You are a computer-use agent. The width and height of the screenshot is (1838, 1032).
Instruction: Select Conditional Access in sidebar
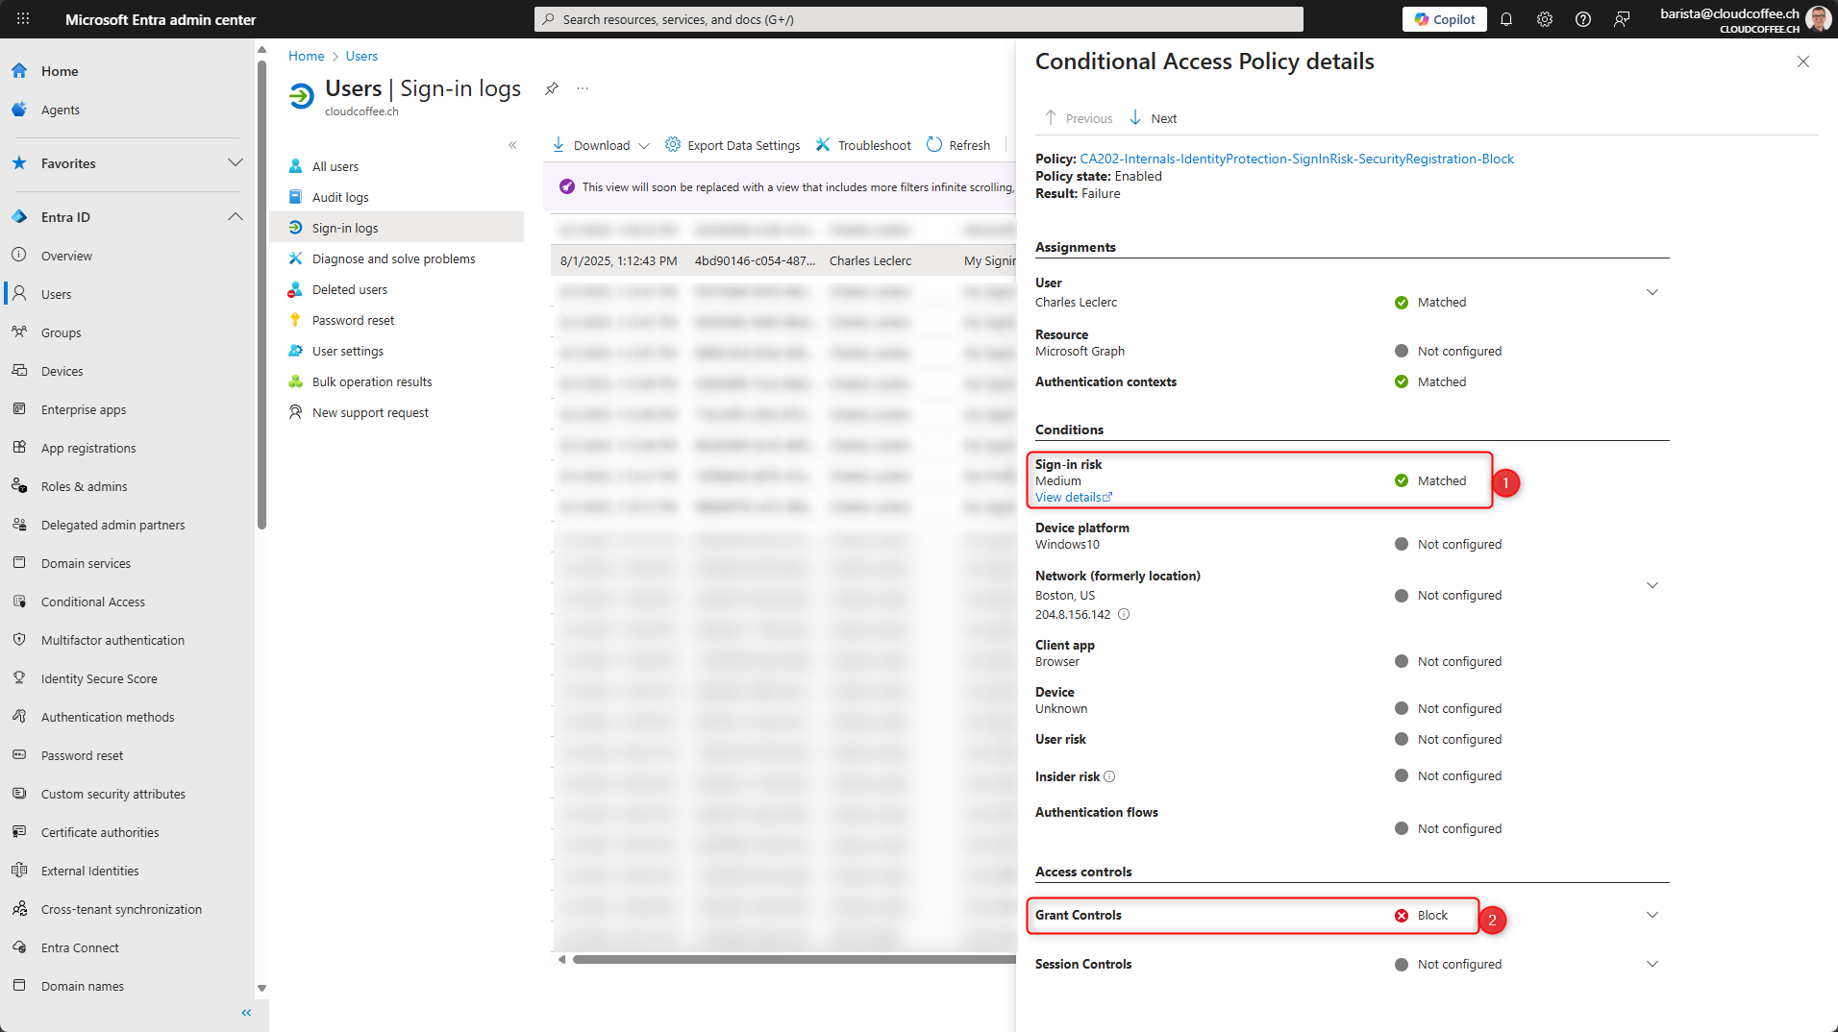pos(93,602)
